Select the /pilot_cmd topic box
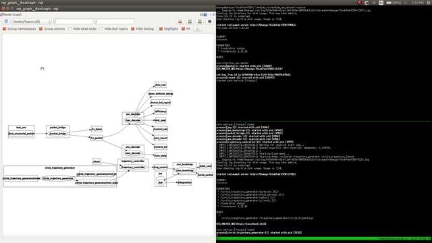This screenshot has width=432, height=243. [x=205, y=166]
